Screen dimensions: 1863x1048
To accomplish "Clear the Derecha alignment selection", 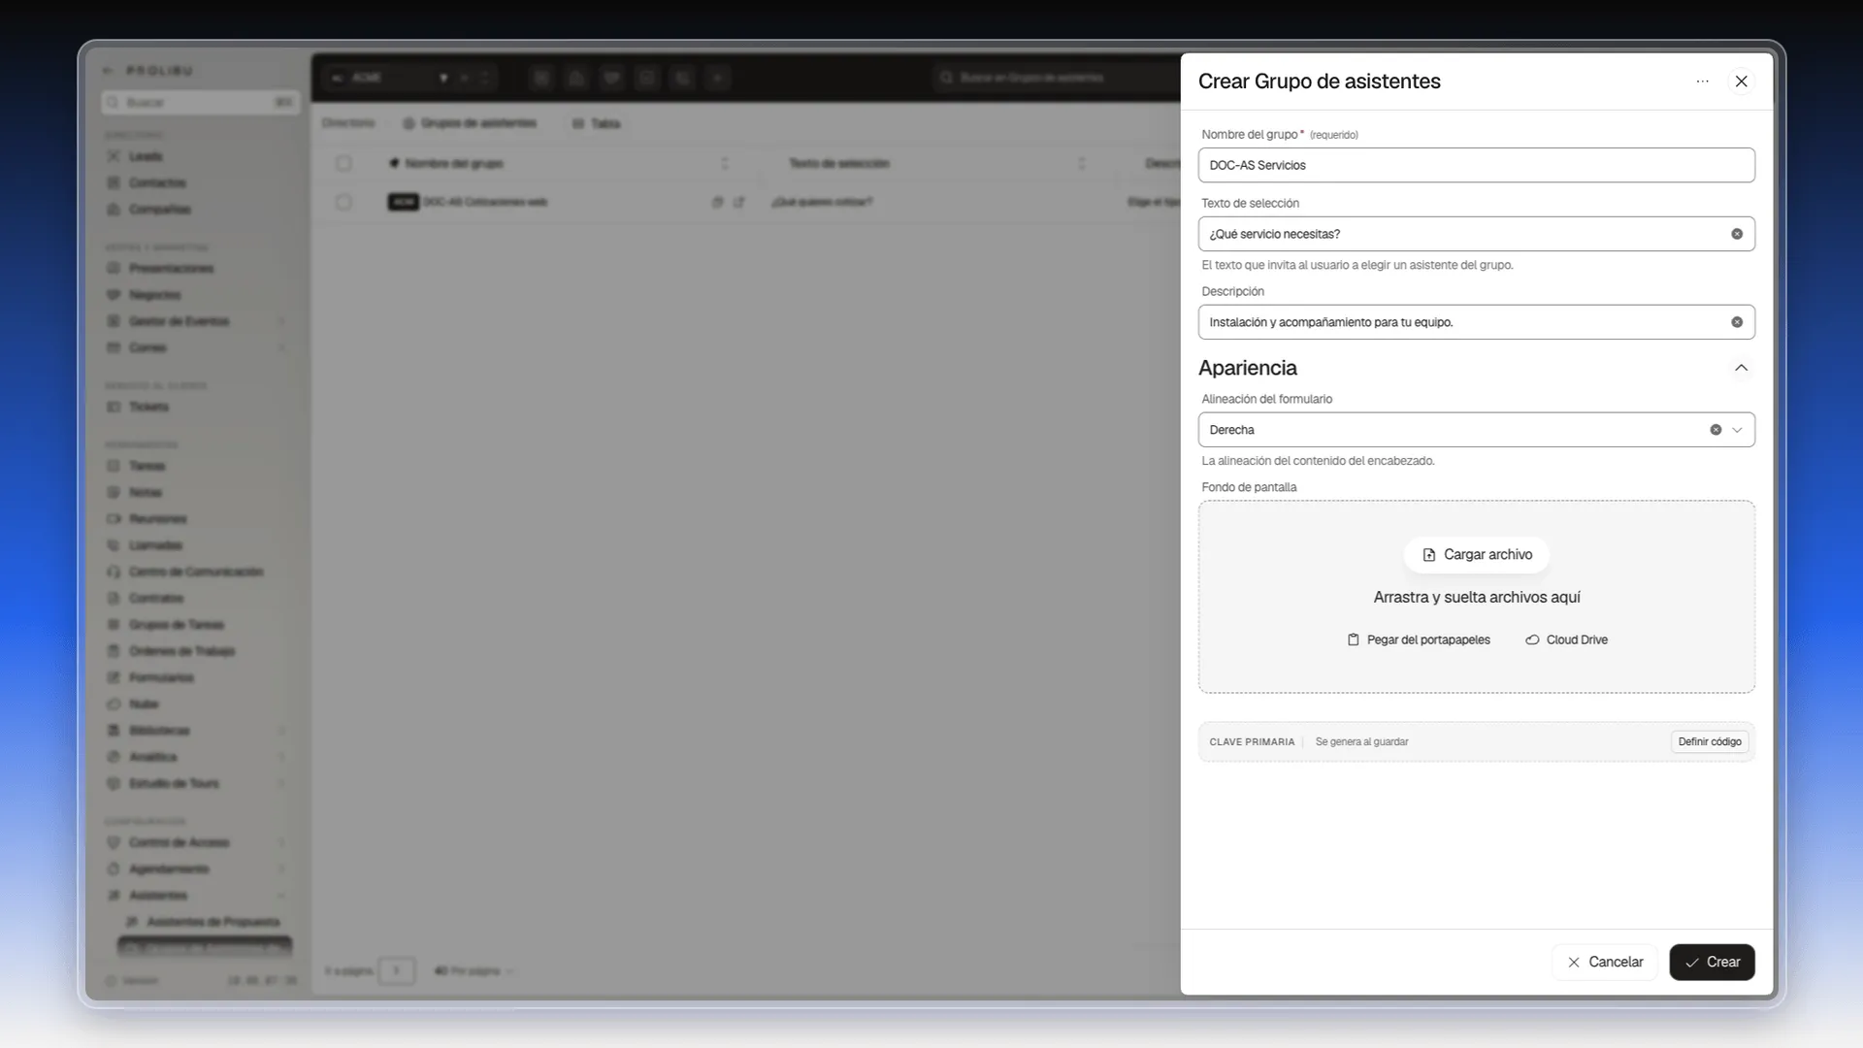I will [x=1716, y=430].
